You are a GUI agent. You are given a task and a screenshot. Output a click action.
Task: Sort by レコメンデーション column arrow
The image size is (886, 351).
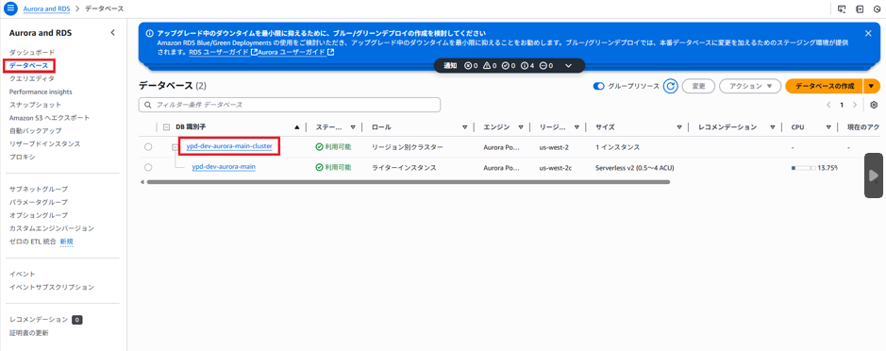click(773, 127)
